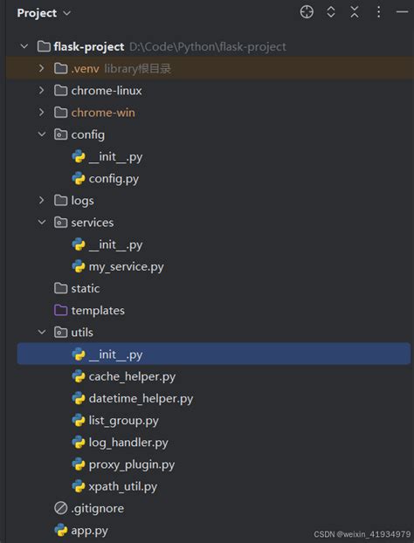Select cache_helper.py in utils

coord(132,377)
